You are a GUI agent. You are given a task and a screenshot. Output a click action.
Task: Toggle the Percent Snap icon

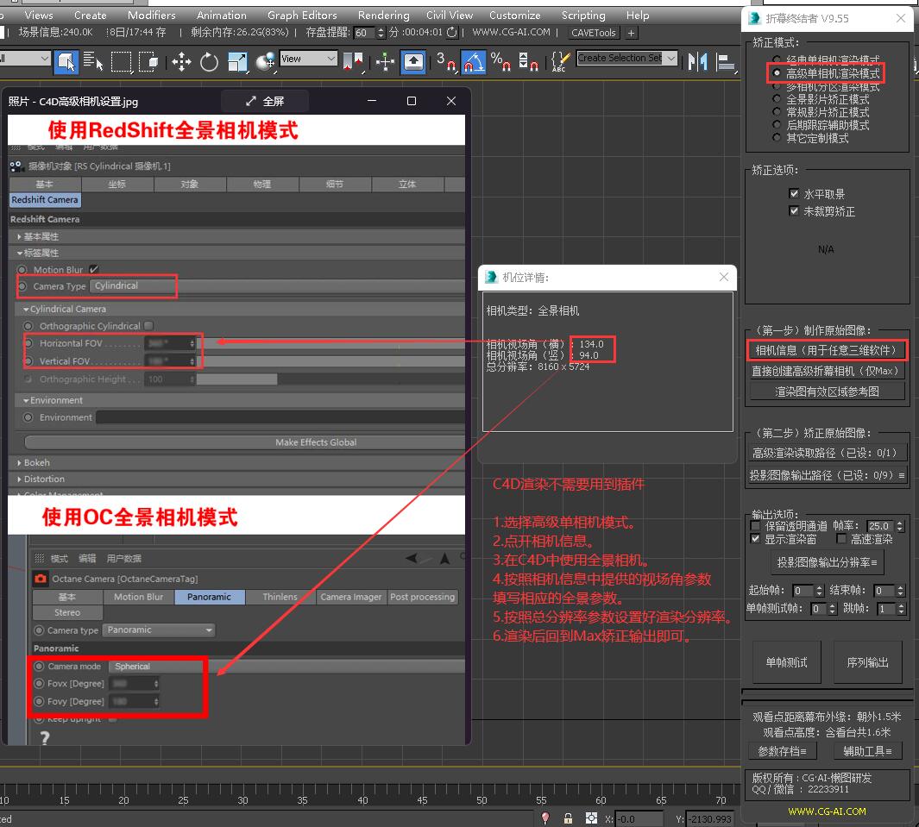coord(500,61)
